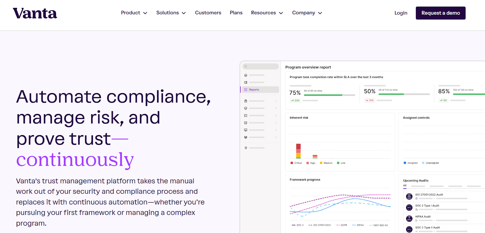The height and width of the screenshot is (233, 485).
Task: Click the home icon in dashboard sidebar
Action: 246,75
